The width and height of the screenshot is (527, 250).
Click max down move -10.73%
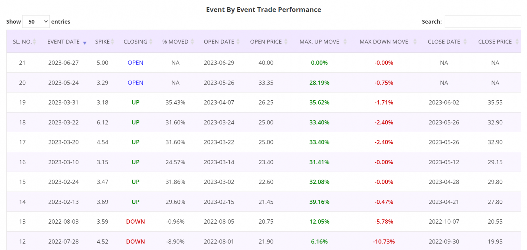pyautogui.click(x=384, y=242)
